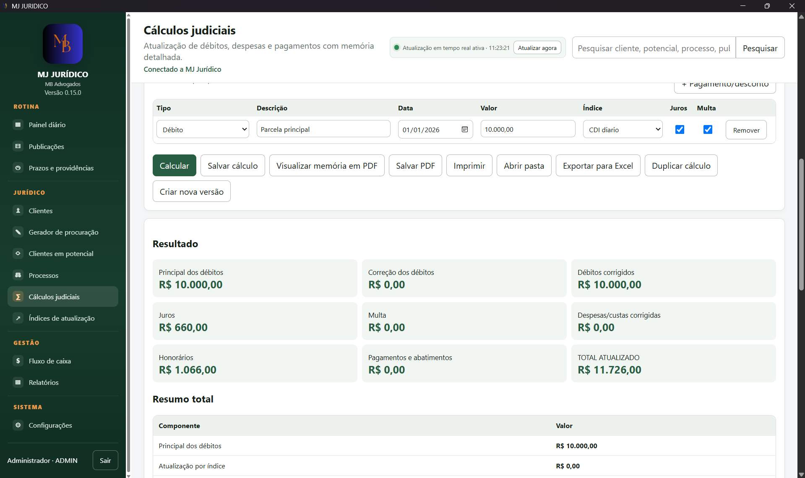Click the Prazos e providências clock icon
805x478 pixels.
click(18, 168)
